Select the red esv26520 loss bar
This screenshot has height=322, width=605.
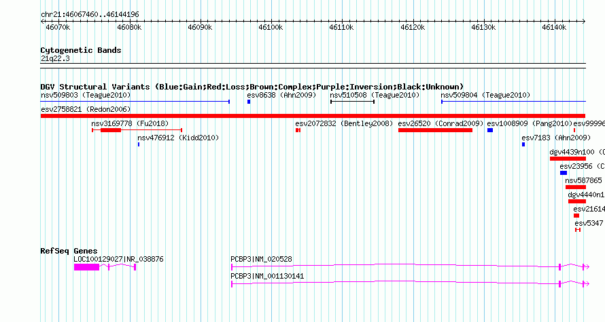(435, 130)
